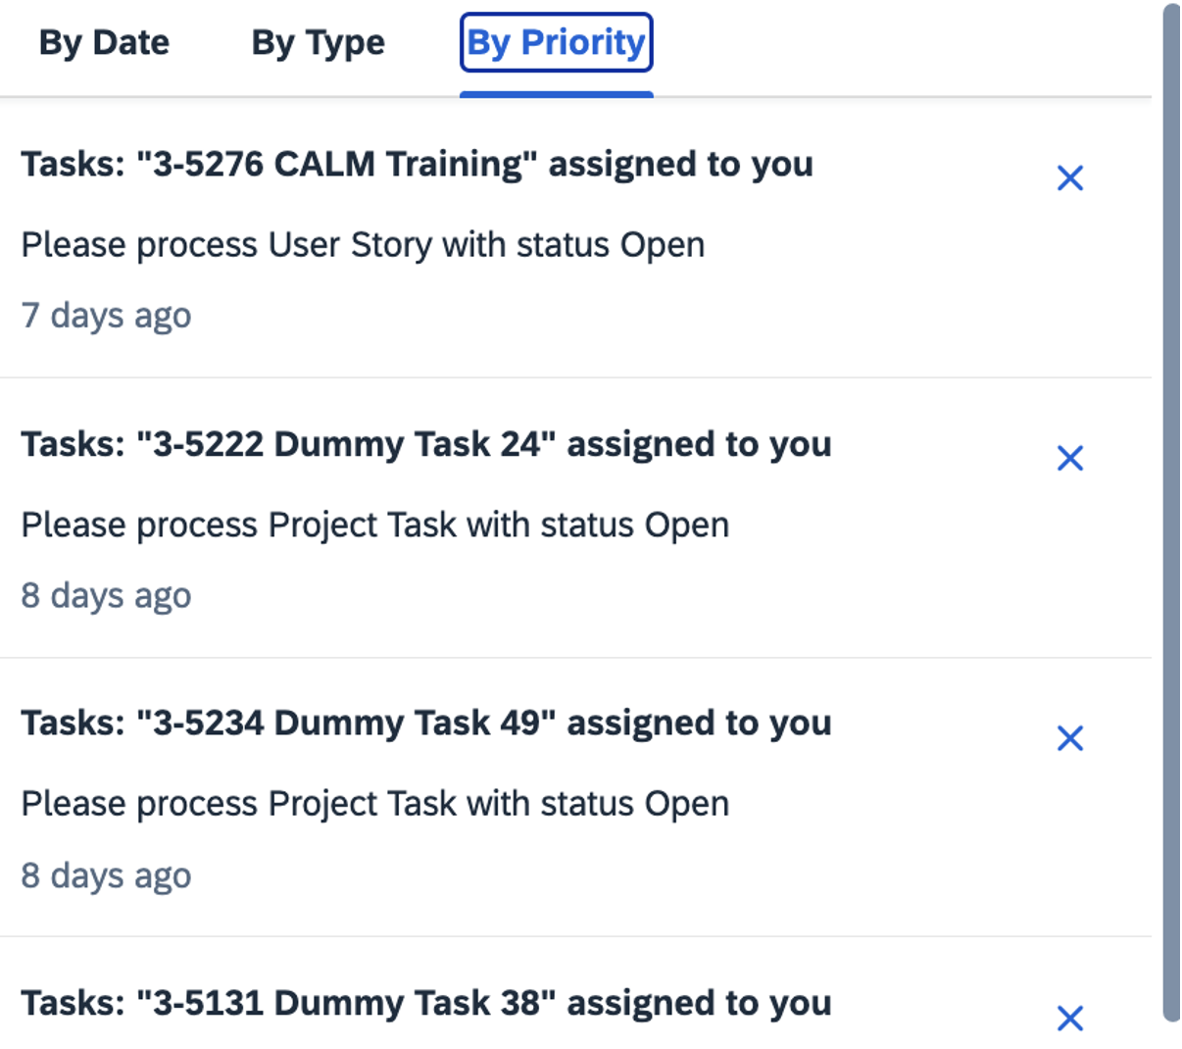Click the blue underline beneath By Priority
Image resolution: width=1182 pixels, height=1049 pixels.
click(x=556, y=94)
